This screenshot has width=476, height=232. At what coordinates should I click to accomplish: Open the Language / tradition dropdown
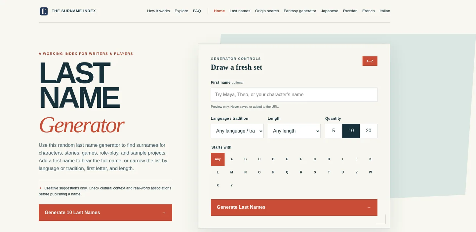237,131
